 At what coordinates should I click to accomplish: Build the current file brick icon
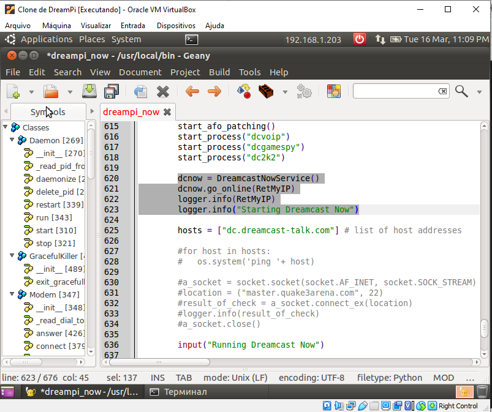click(x=266, y=91)
